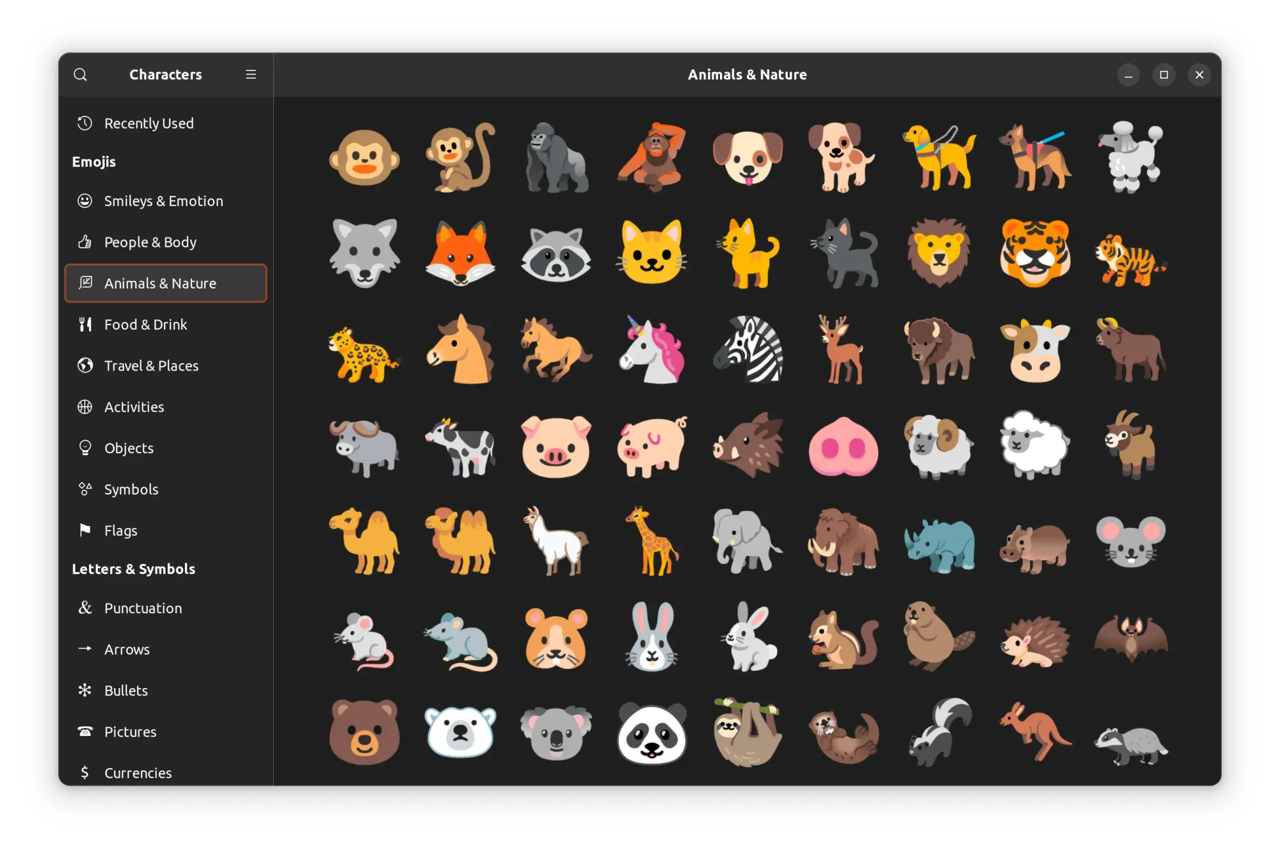1280x850 pixels.
Task: Select the gray elephant emoji
Action: (748, 541)
